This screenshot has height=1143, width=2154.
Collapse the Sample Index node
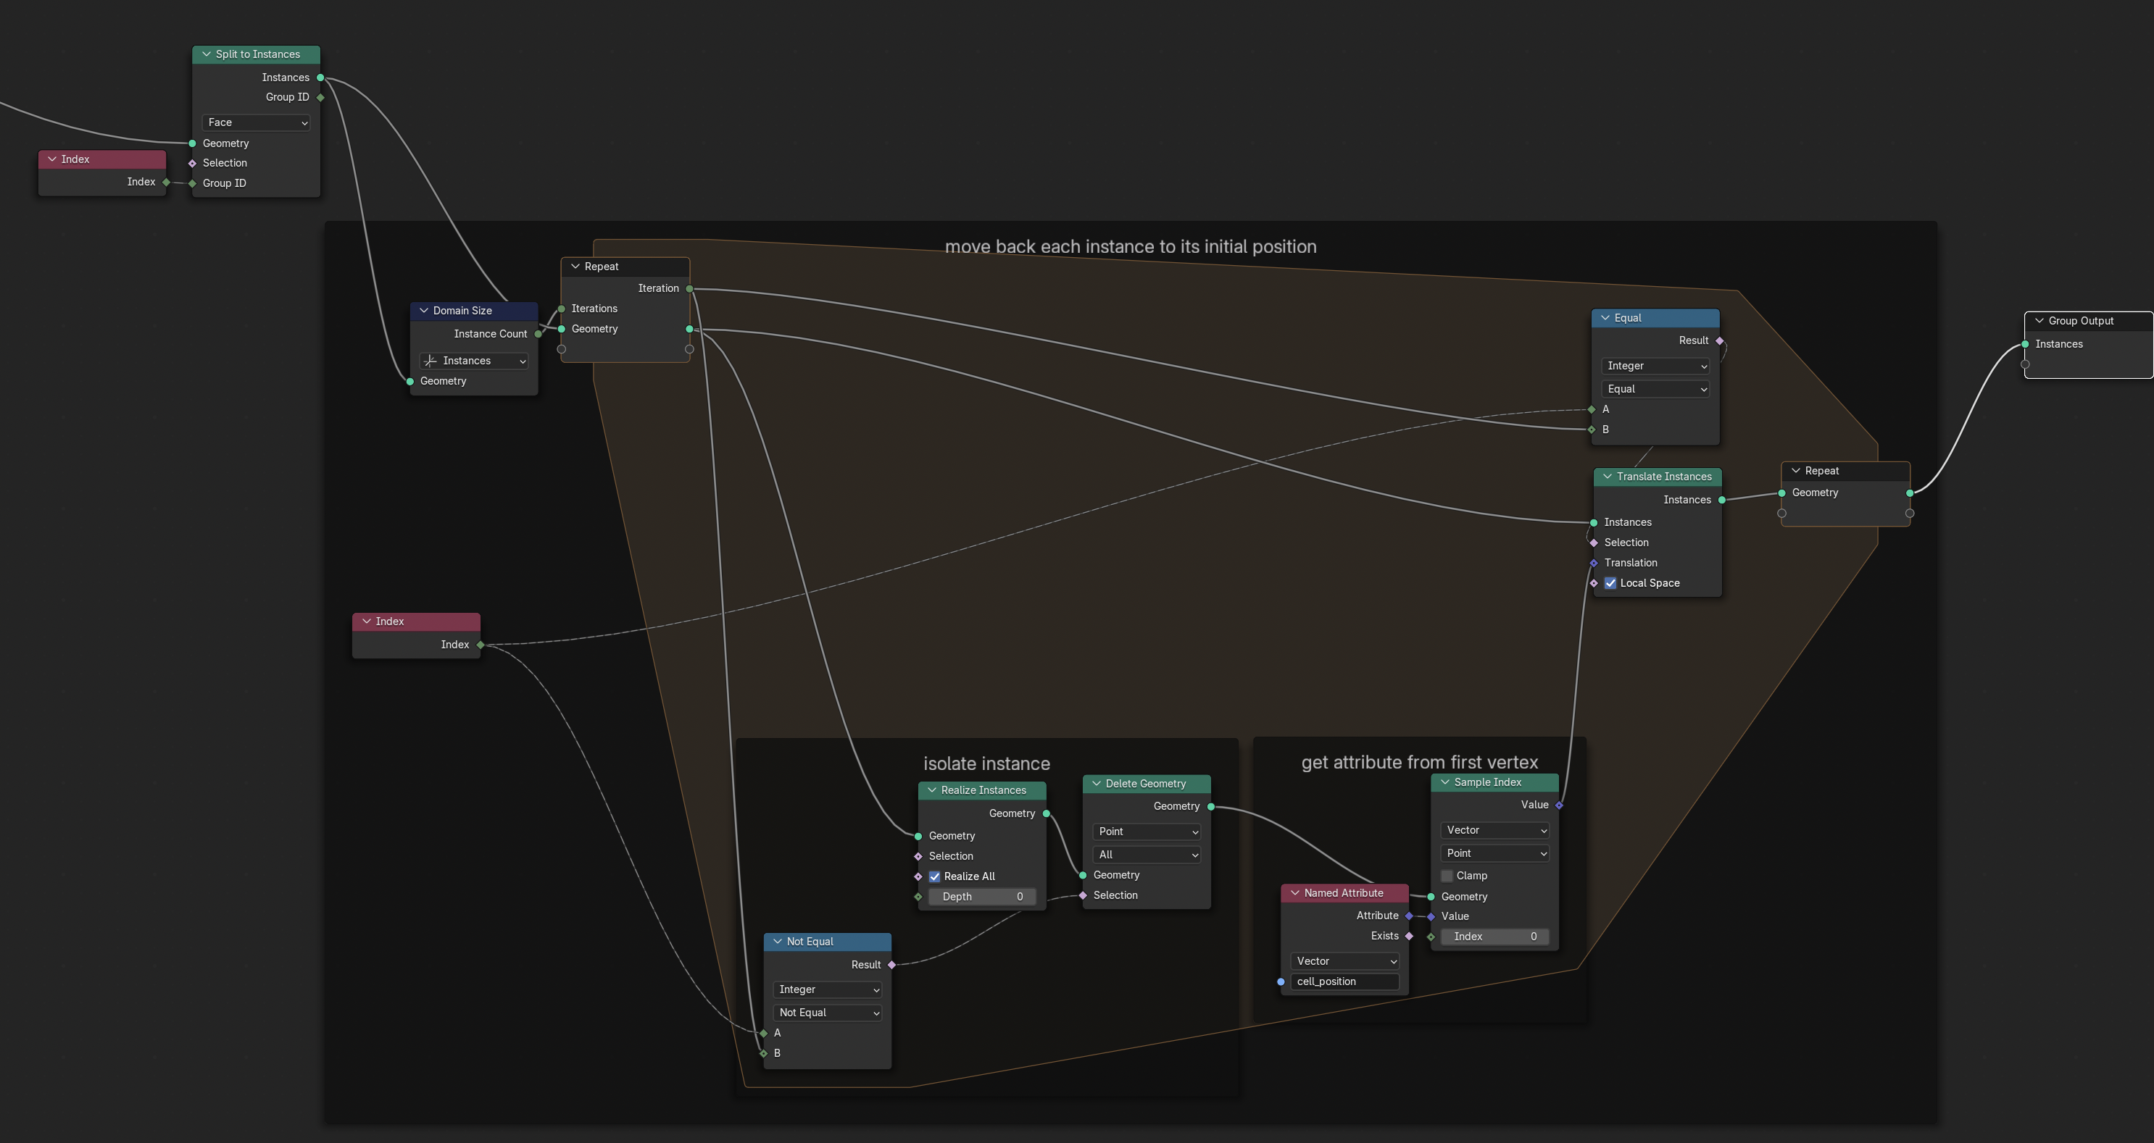[1445, 783]
